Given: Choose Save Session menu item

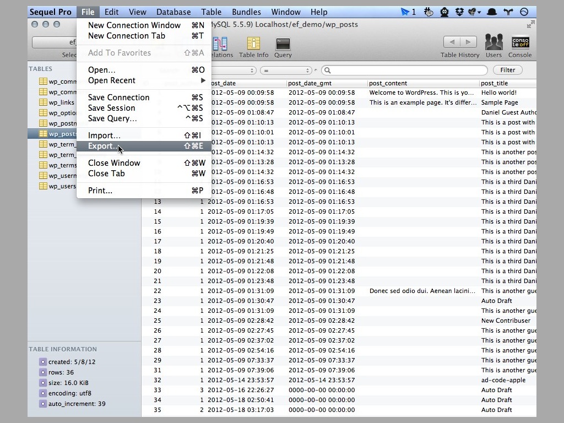Looking at the screenshot, I should [x=144, y=107].
